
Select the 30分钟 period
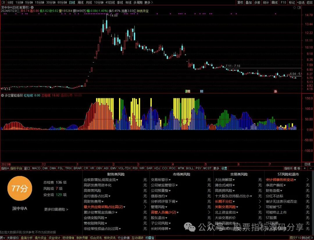click(51, 2)
